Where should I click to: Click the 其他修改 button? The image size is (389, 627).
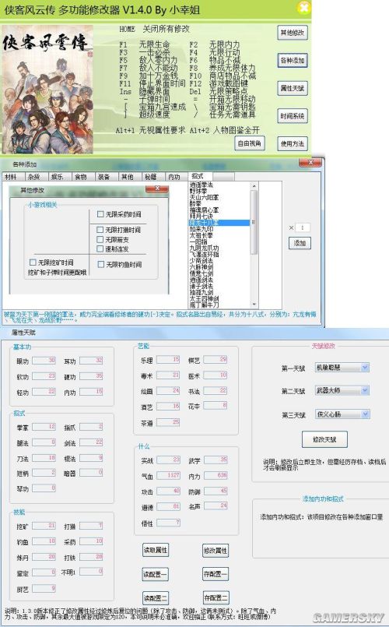293,33
